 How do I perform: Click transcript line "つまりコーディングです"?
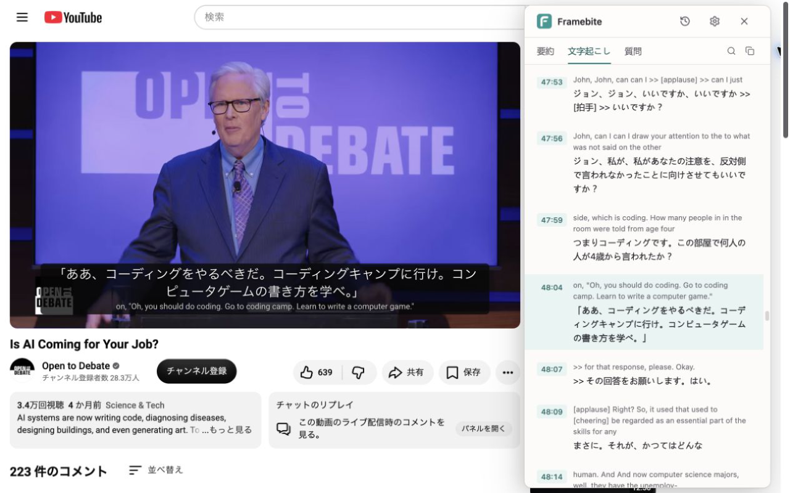point(659,249)
